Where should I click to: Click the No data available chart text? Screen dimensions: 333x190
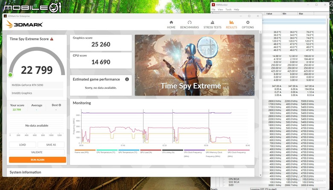coord(37,126)
